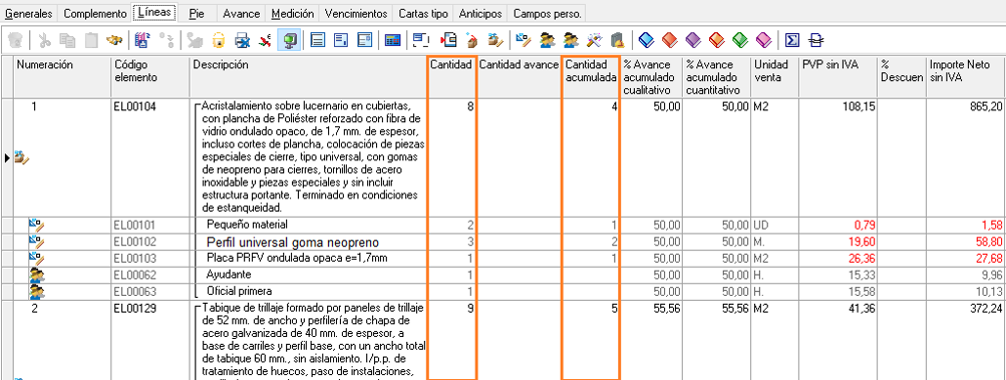Viewport: 1006px width, 380px height.
Task: Click the hammer and tools icon
Action: 595,40
